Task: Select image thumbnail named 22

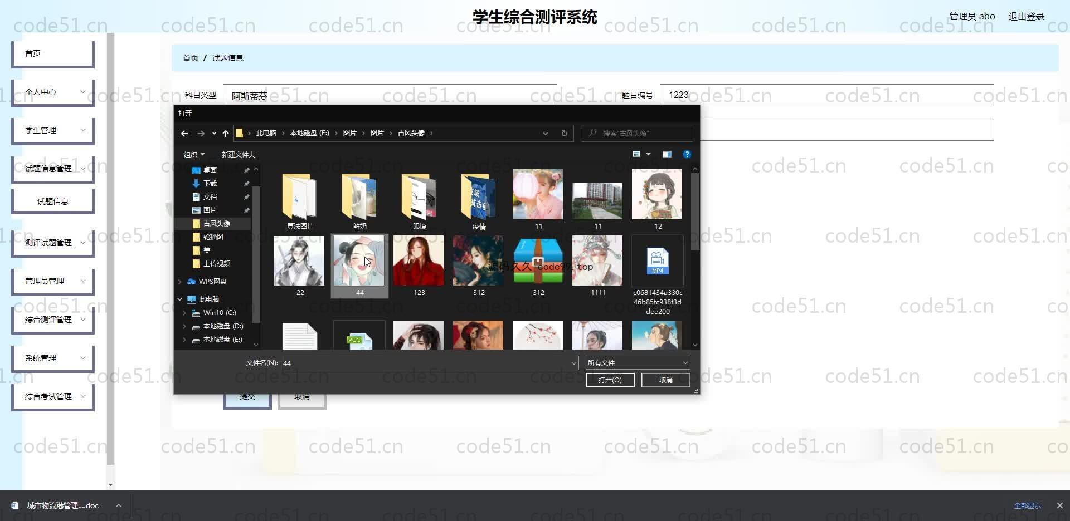Action: pos(300,266)
